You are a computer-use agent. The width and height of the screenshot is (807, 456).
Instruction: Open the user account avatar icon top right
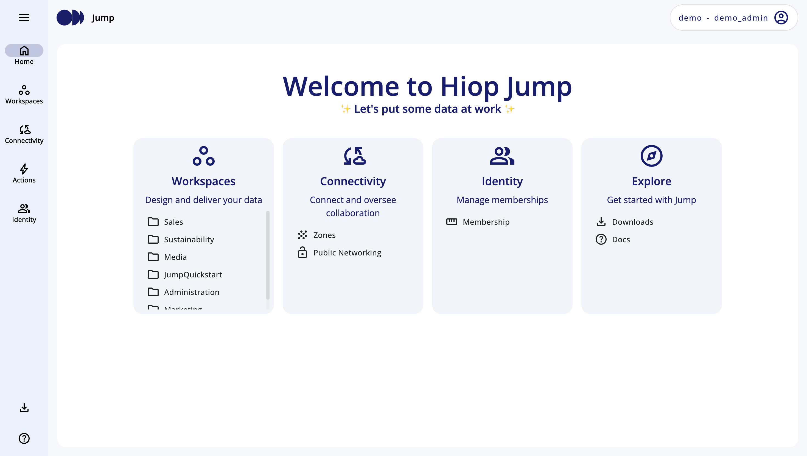tap(781, 18)
